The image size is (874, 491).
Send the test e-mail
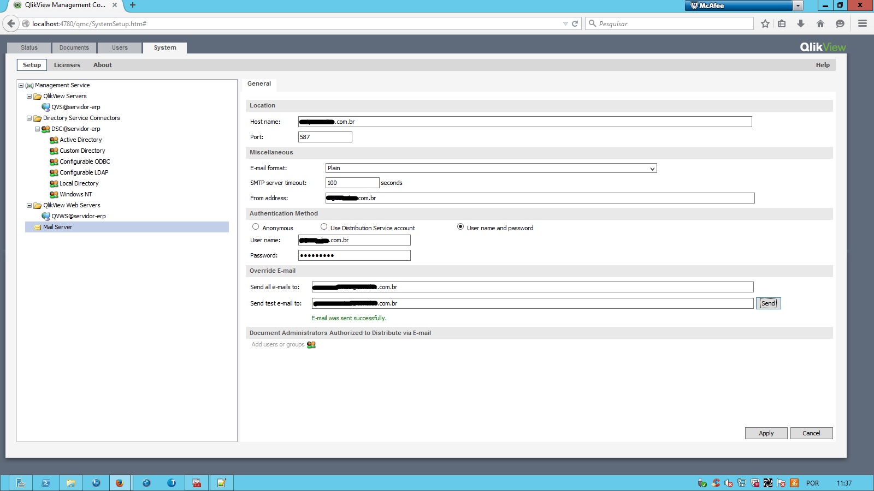(768, 303)
